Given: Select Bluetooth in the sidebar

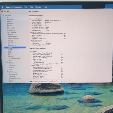Looking at the screenshot, I should tap(10, 23).
